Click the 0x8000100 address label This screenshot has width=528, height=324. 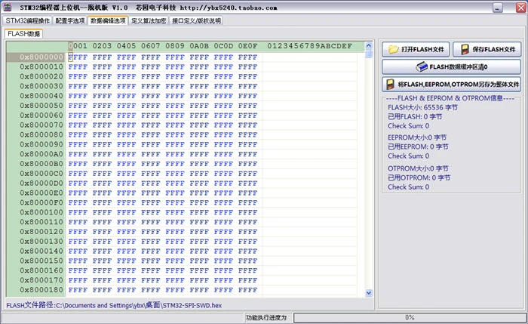[x=41, y=211]
